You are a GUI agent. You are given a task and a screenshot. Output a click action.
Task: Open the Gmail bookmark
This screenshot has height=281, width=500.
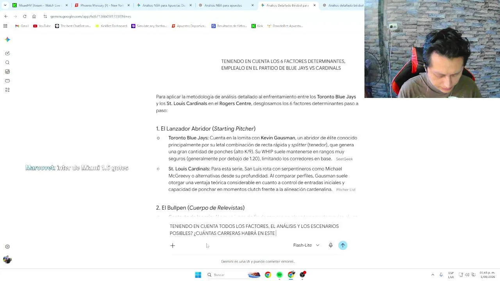pos(22,26)
